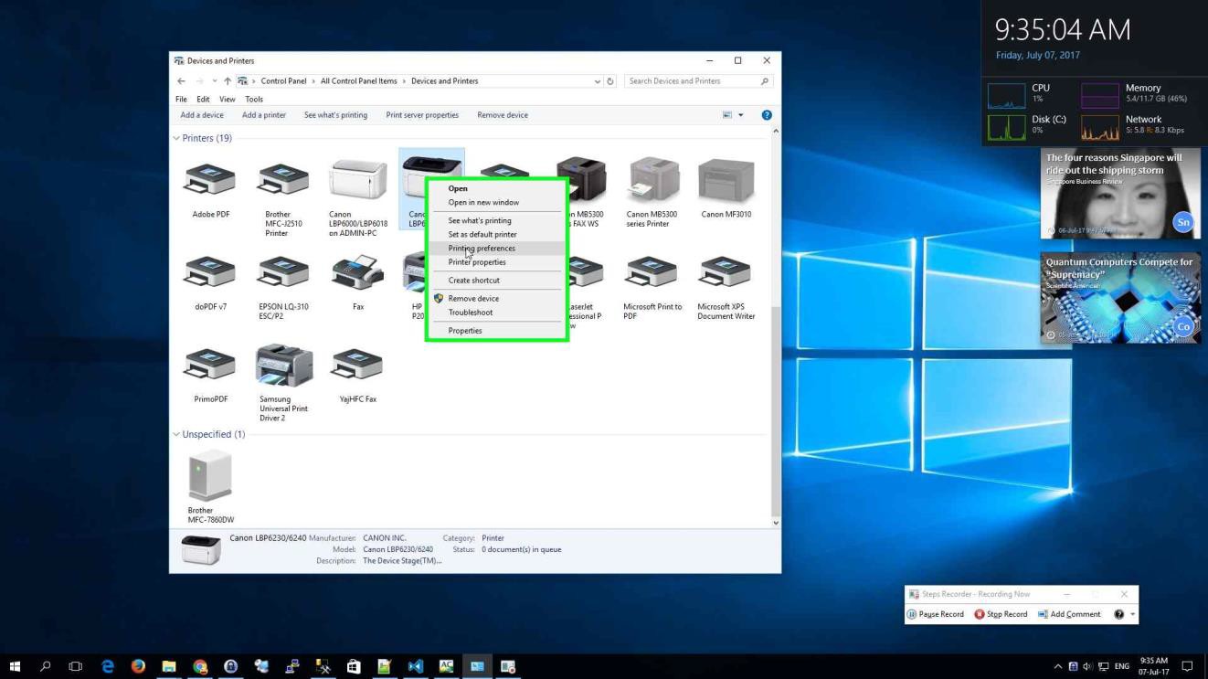Select the Brother MFC-7860DW unspecified device
The image size is (1208, 679).
click(x=210, y=475)
